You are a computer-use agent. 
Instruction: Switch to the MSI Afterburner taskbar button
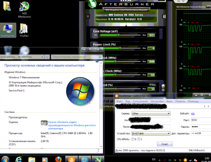click(98, 159)
